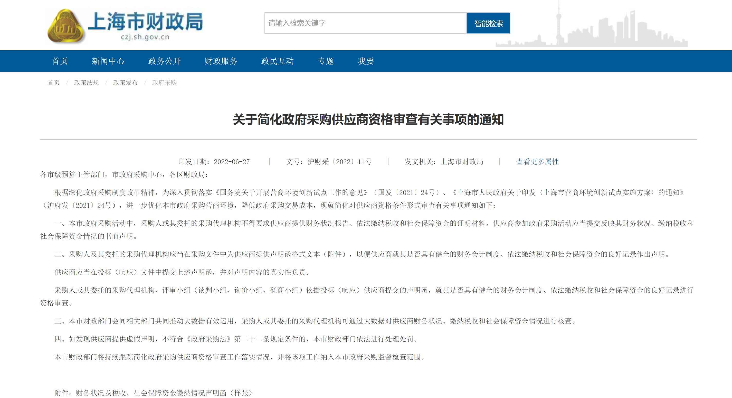Select the 专题 navigation menu item

pos(326,61)
